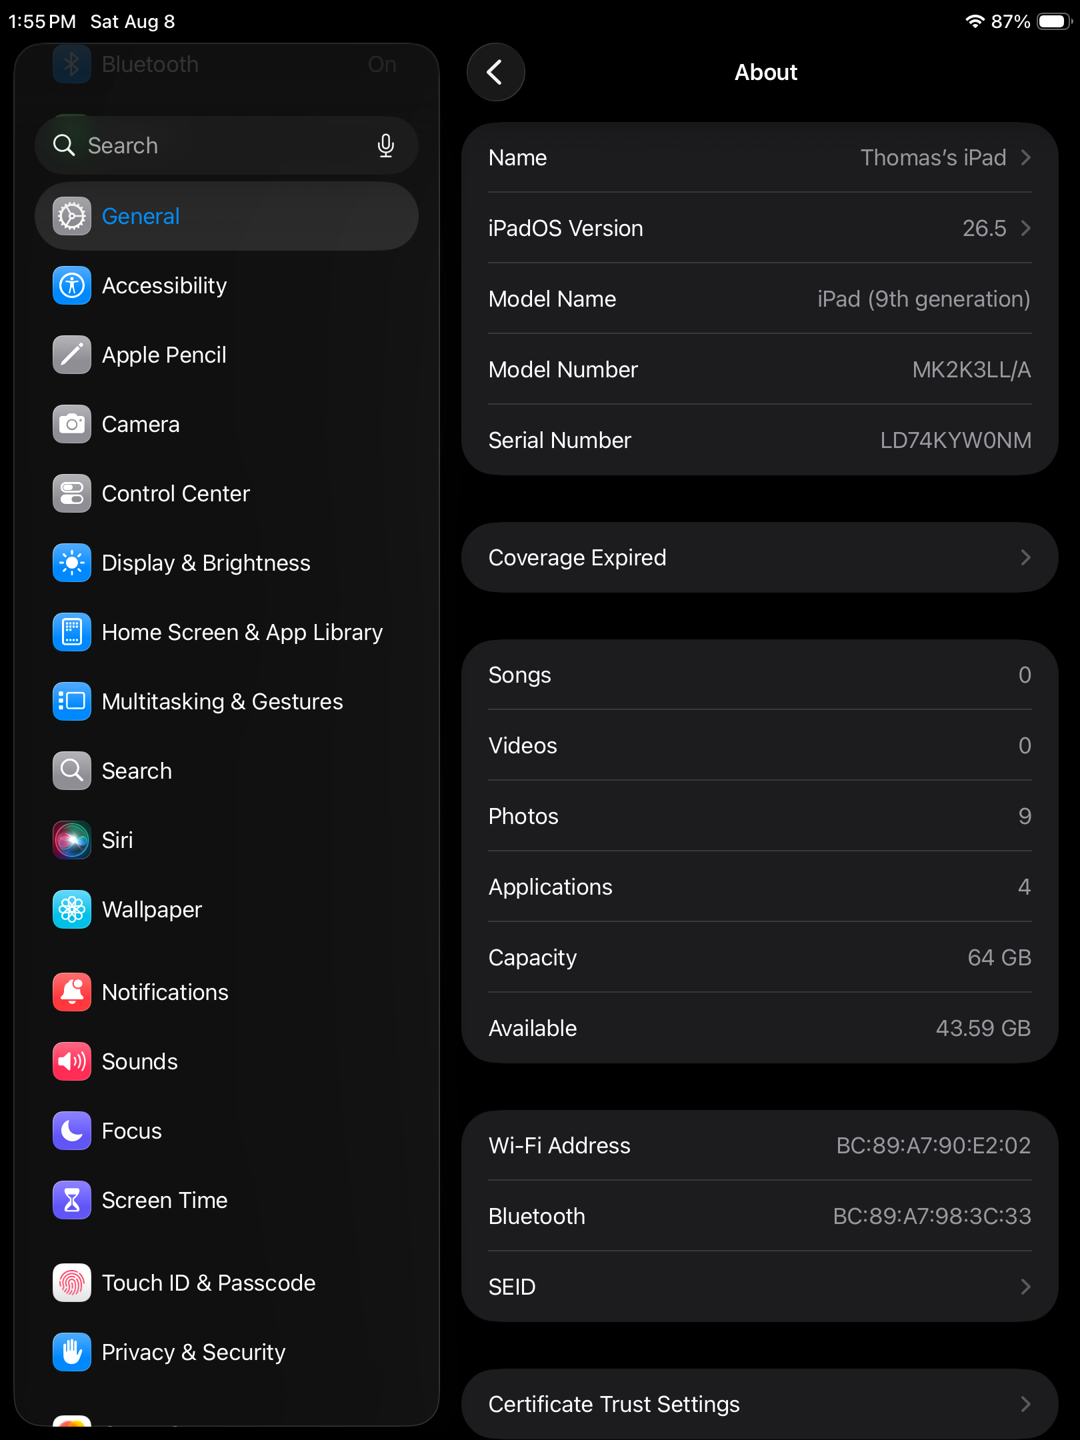The width and height of the screenshot is (1080, 1440).
Task: Tap the Settings search field
Action: click(227, 145)
